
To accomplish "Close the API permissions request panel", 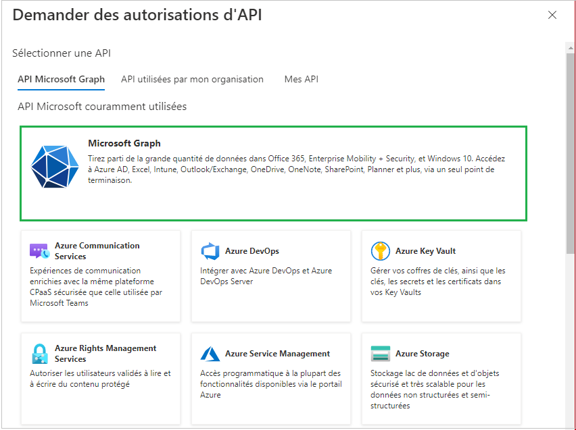I will pyautogui.click(x=552, y=15).
